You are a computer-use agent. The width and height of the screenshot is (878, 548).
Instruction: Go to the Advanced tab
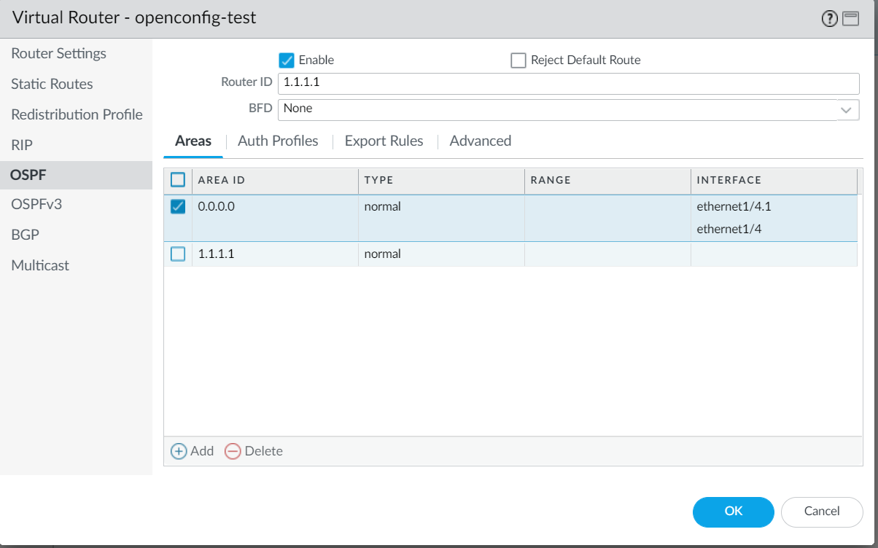[480, 141]
